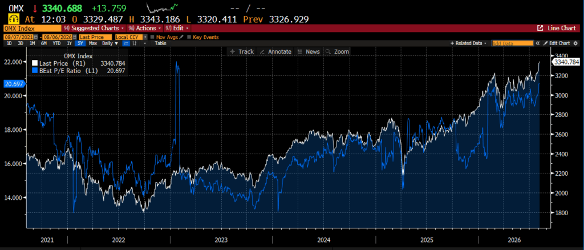
Task: Select the 1Y time range
Action: (69, 43)
